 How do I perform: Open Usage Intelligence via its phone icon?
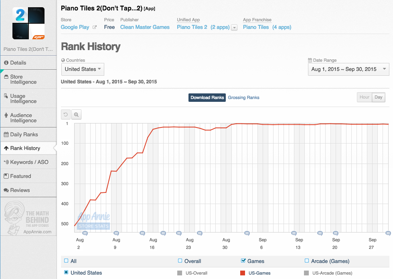tap(6, 96)
